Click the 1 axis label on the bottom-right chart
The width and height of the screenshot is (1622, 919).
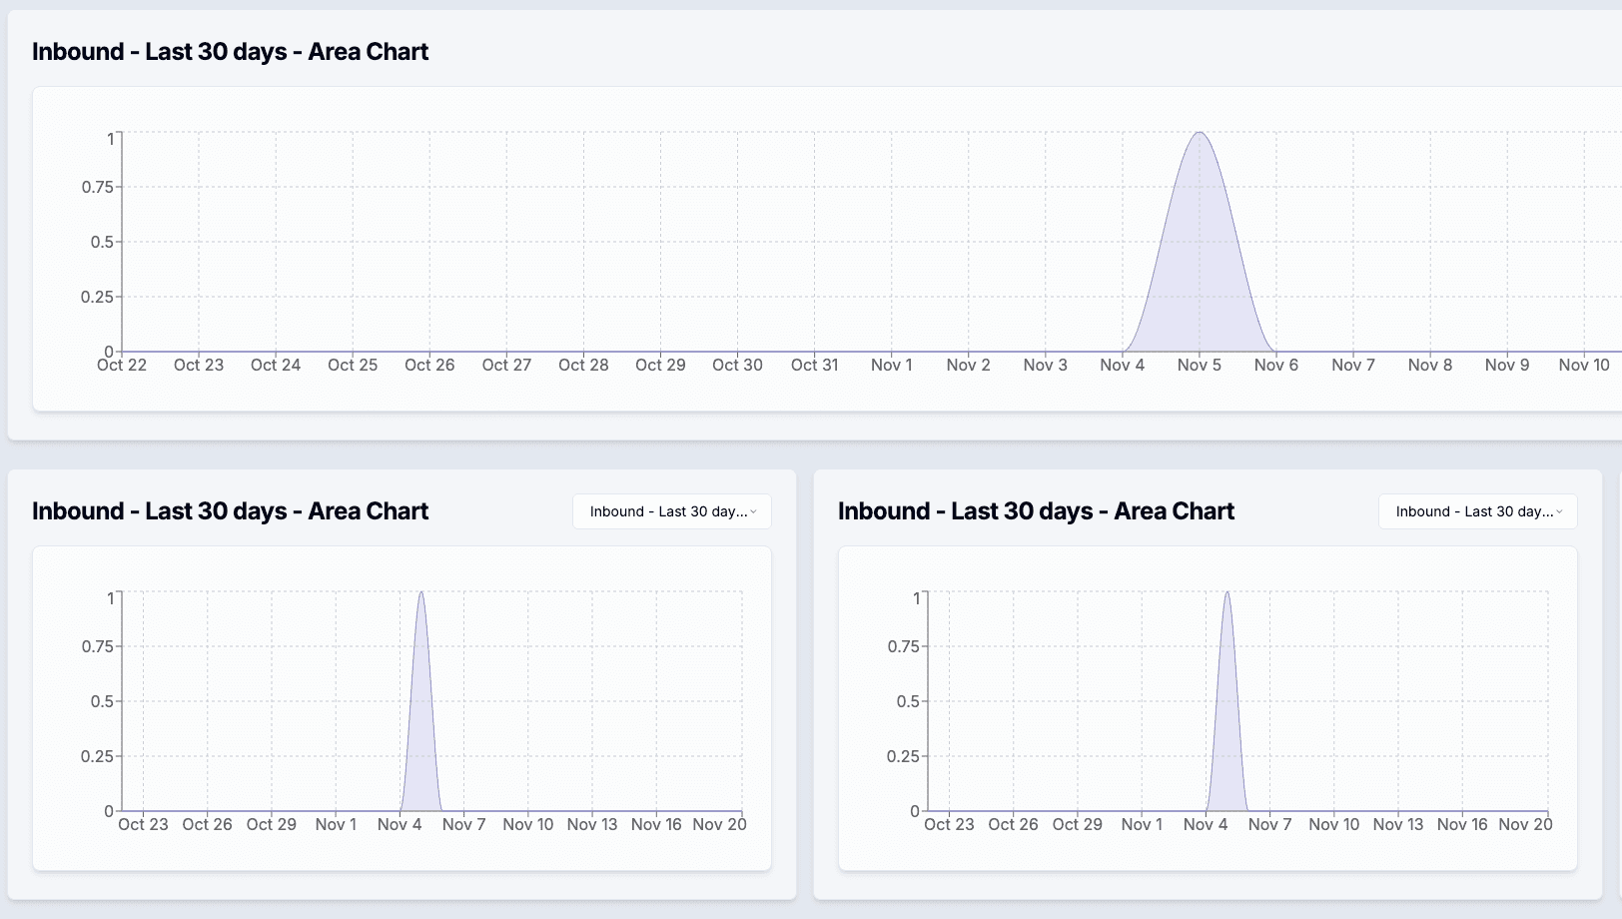pyautogui.click(x=916, y=597)
